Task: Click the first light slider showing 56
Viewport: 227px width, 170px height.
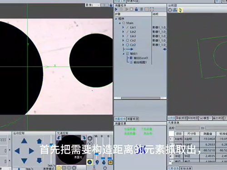Action: [x=96, y=154]
